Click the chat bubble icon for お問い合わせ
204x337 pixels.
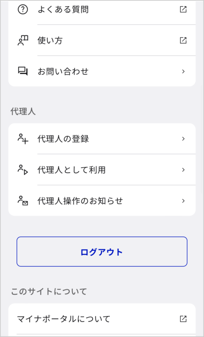click(x=23, y=71)
